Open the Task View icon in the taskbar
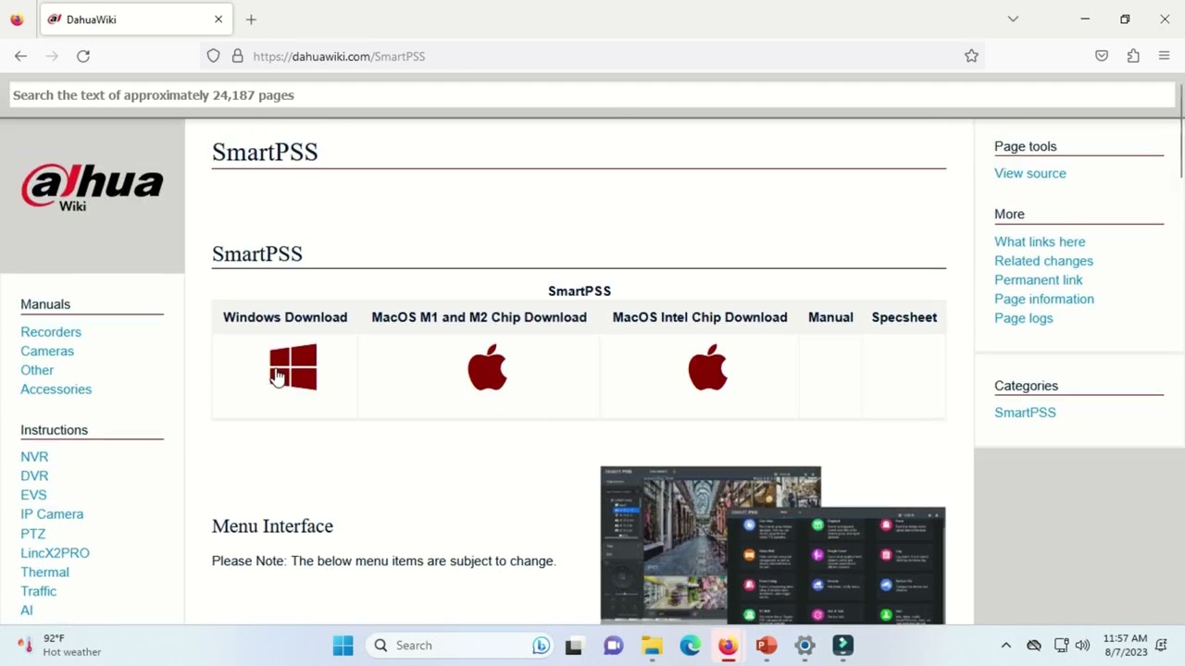Image resolution: width=1185 pixels, height=666 pixels. pos(574,646)
